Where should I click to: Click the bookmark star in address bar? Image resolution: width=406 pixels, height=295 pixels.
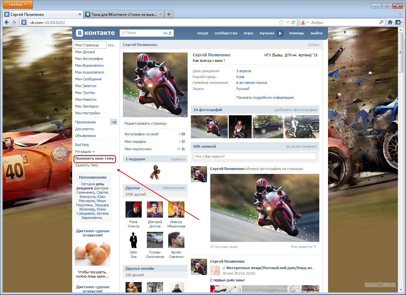281,22
